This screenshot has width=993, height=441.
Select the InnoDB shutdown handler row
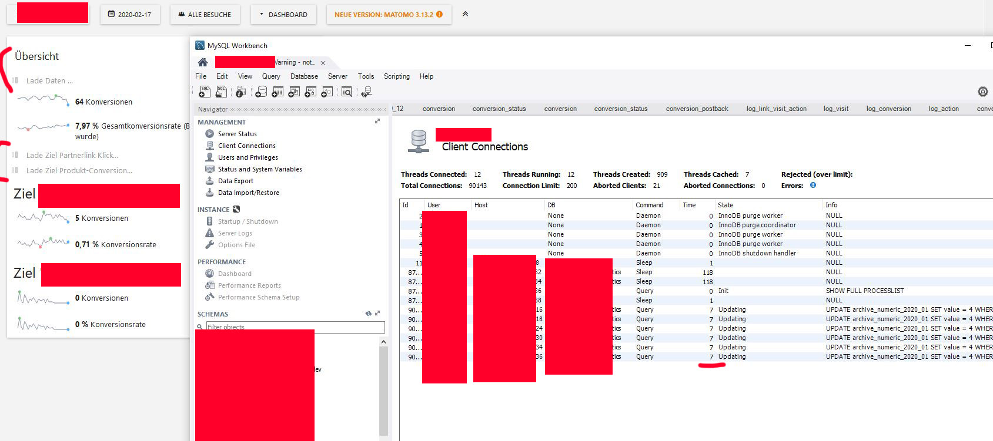(696, 253)
